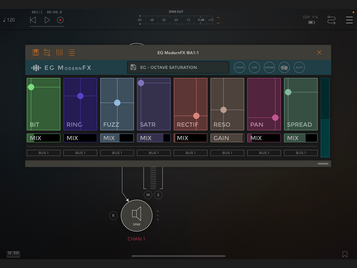Click the CLEAR button

[239, 68]
